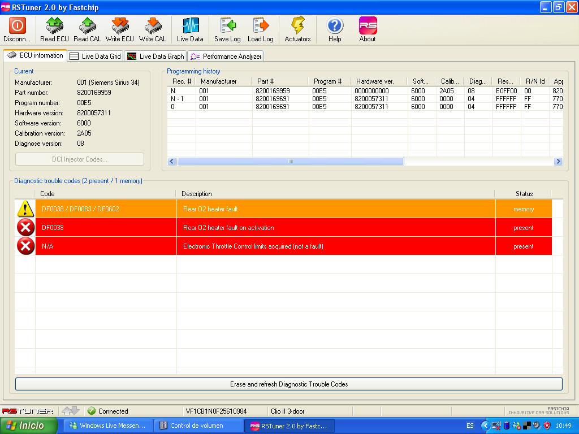Screen dimensions: 579x434
Task: Select the "Electronic Throttle Control limits acquired" row text
Action: pyautogui.click(x=253, y=246)
